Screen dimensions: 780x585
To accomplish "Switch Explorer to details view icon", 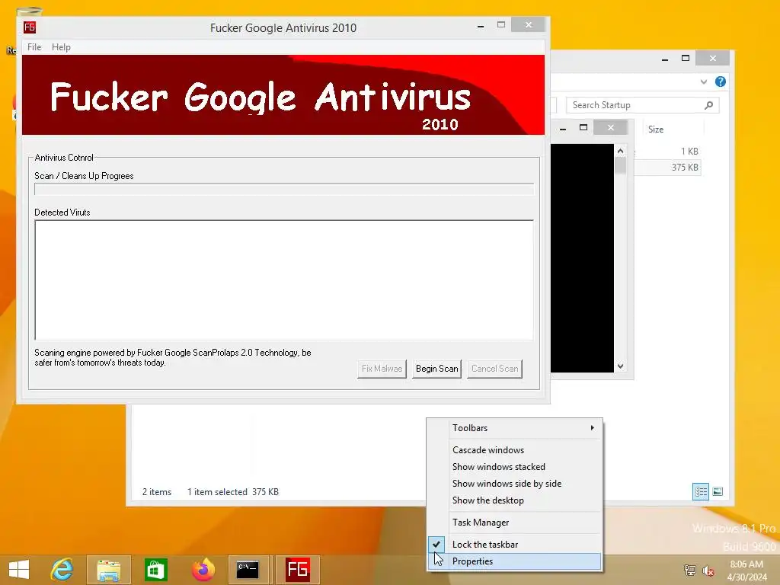I will click(x=701, y=491).
